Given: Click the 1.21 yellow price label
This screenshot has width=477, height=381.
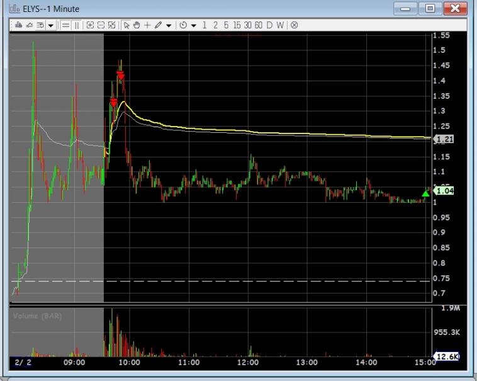Looking at the screenshot, I should [x=446, y=139].
